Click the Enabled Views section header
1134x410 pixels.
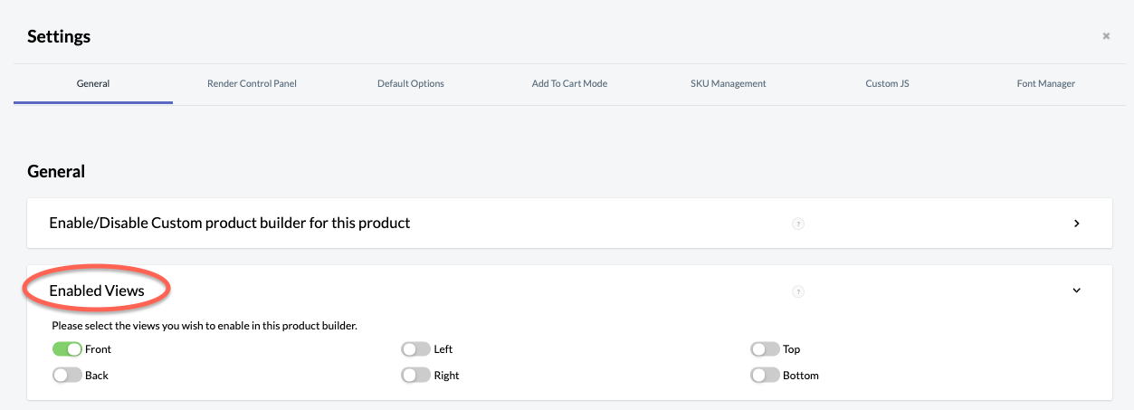[x=97, y=291]
